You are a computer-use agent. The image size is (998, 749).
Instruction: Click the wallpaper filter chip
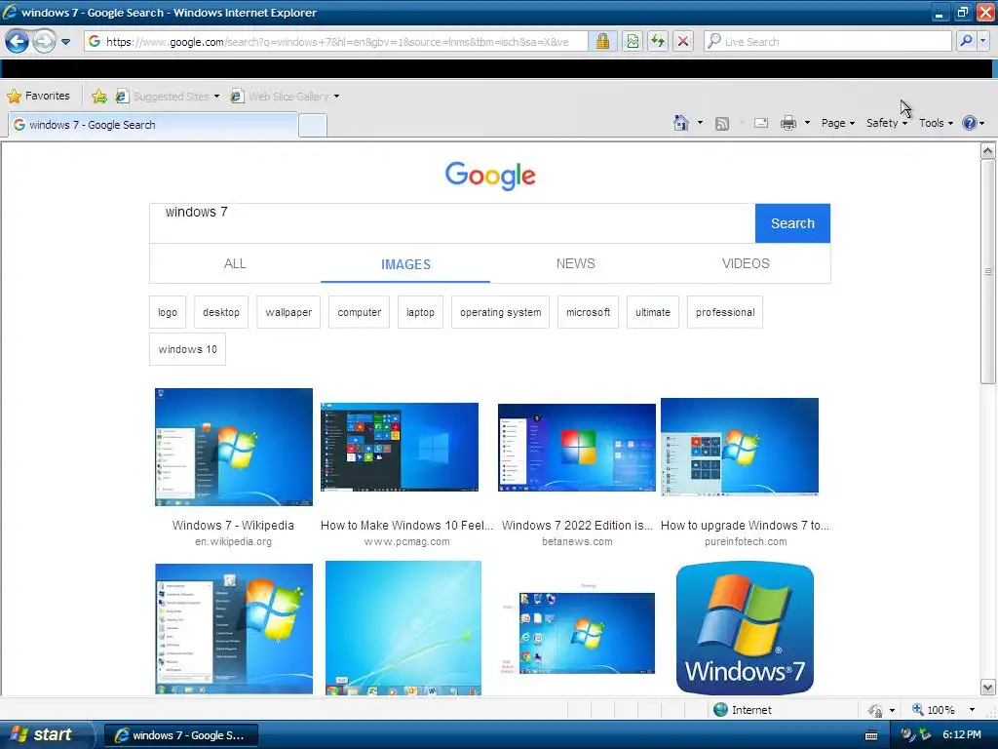click(x=288, y=312)
